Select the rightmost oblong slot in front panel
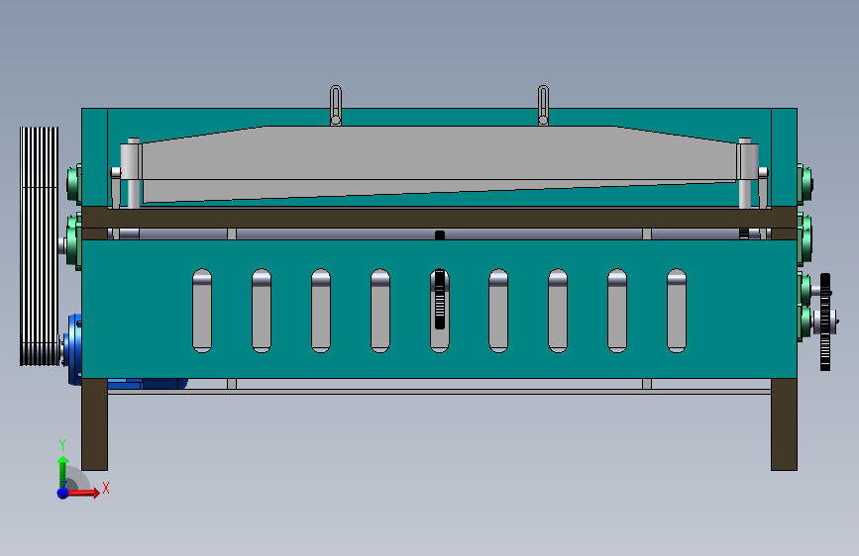The image size is (859, 556). (677, 311)
